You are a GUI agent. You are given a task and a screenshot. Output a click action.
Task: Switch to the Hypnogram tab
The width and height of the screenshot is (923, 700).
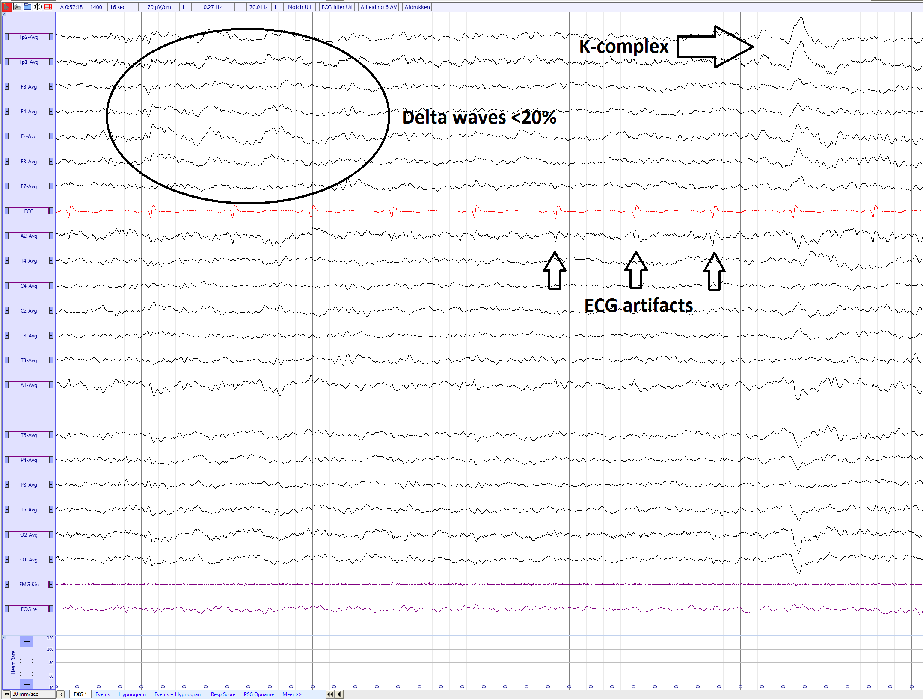(132, 694)
